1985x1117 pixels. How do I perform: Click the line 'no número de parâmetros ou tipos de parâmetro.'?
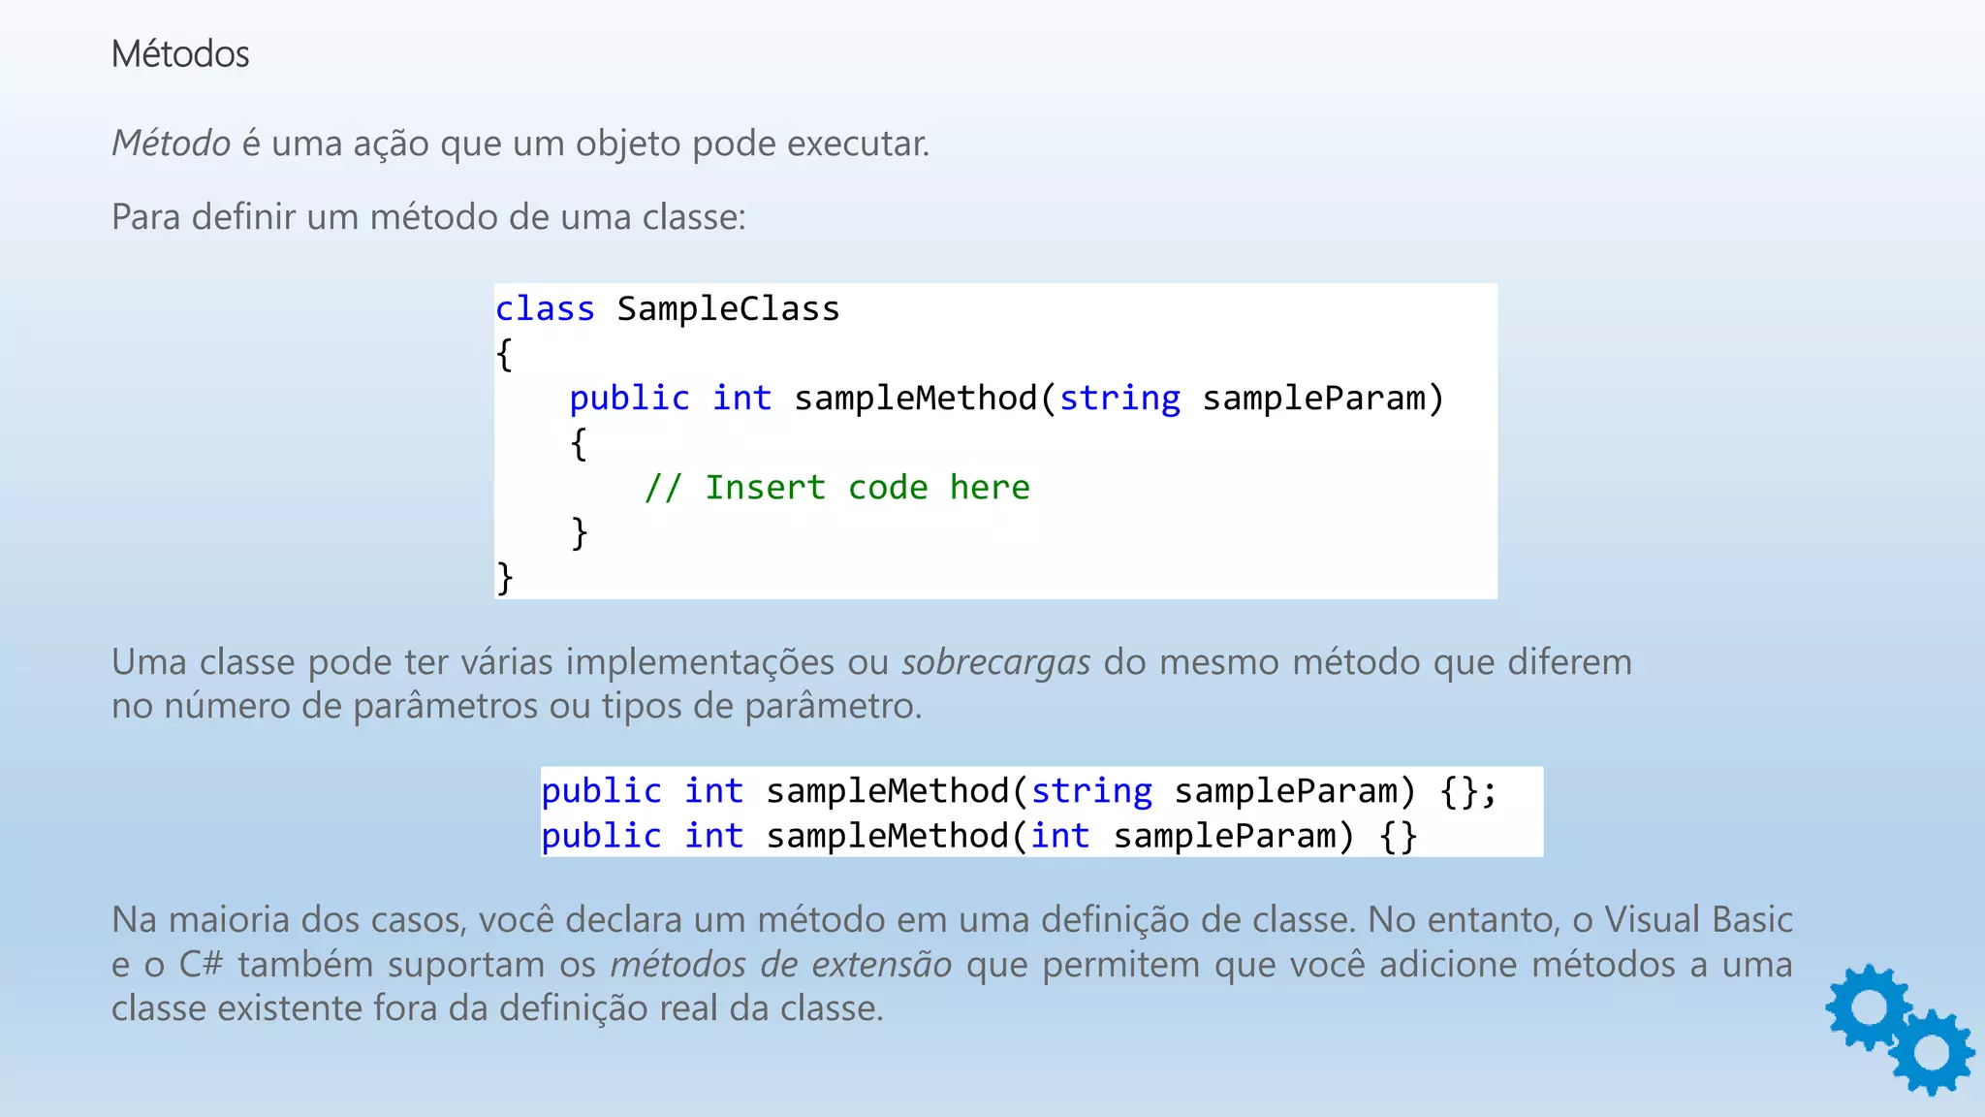coord(517,706)
